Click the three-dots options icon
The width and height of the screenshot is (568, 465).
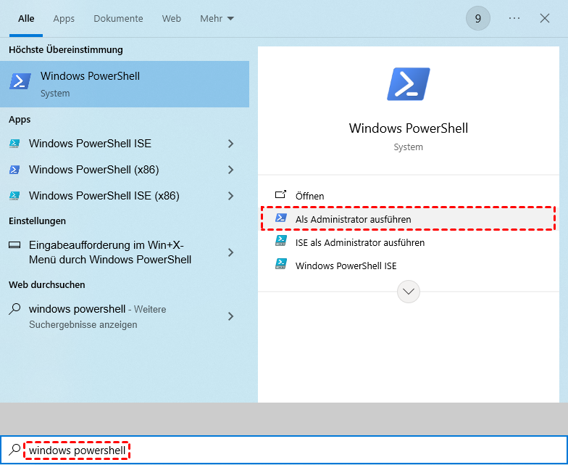(x=514, y=18)
